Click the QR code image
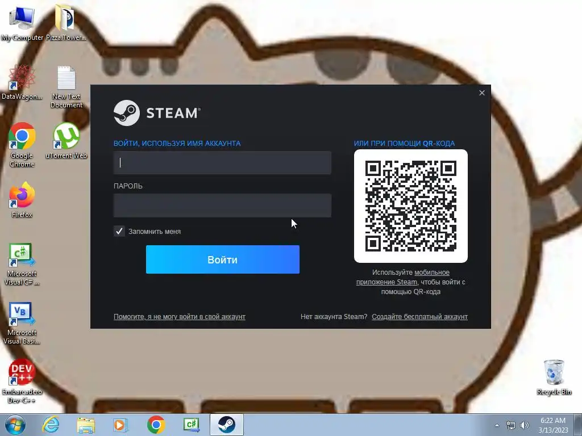The height and width of the screenshot is (436, 582). click(x=411, y=206)
